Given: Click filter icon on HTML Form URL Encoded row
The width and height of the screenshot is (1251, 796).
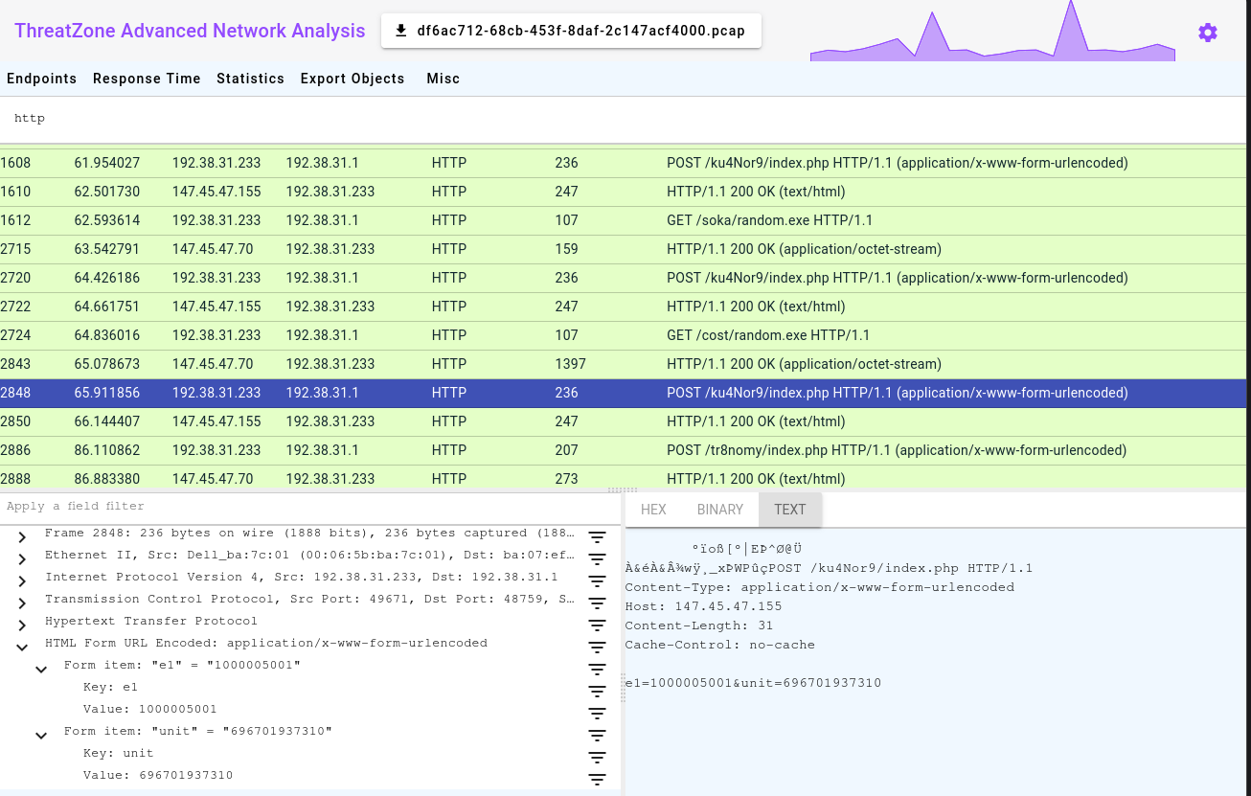Looking at the screenshot, I should click(598, 648).
